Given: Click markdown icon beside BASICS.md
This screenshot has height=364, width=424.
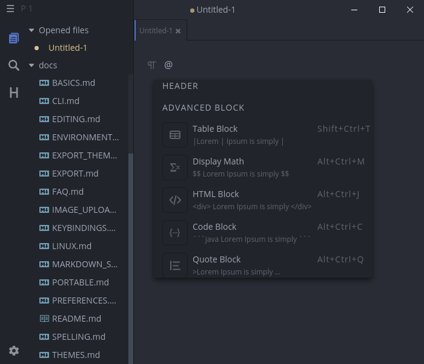Looking at the screenshot, I should tap(44, 83).
